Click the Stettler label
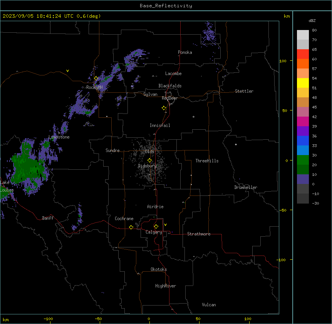This screenshot has width=332, height=324. click(x=244, y=91)
